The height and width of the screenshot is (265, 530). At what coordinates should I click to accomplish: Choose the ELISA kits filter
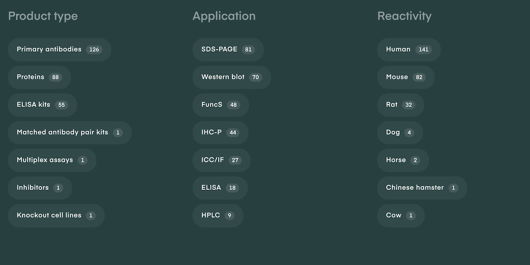point(42,105)
